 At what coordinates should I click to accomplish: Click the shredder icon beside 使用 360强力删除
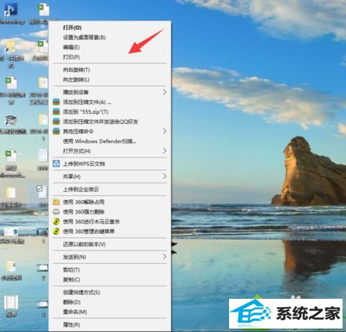click(56, 212)
